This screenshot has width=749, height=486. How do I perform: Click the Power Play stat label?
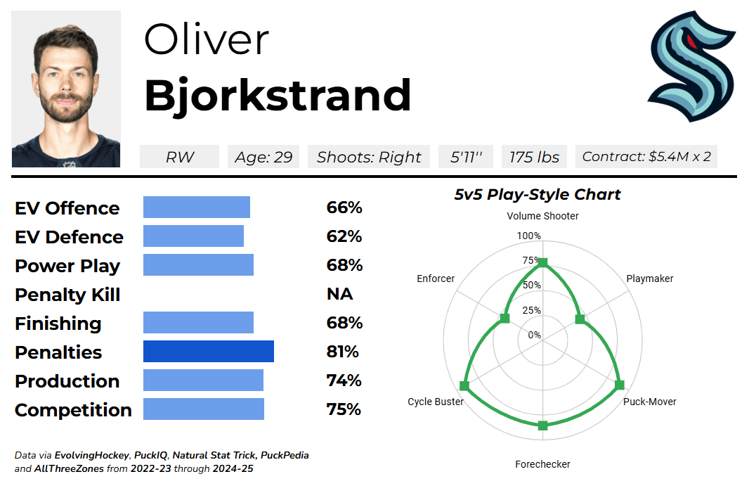click(67, 266)
